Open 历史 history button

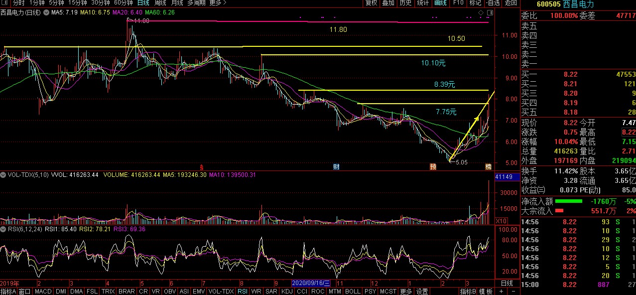pyautogui.click(x=405, y=2)
